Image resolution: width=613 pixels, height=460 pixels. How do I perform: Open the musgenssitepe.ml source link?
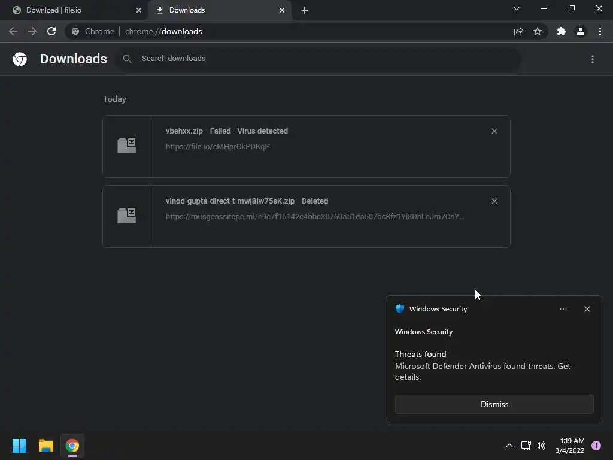(x=315, y=216)
